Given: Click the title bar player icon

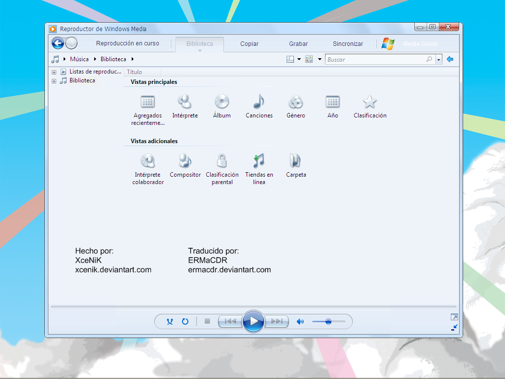Looking at the screenshot, I should (53, 29).
